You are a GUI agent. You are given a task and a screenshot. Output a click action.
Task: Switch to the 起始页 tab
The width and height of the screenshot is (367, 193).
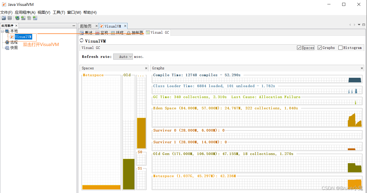click(x=86, y=26)
